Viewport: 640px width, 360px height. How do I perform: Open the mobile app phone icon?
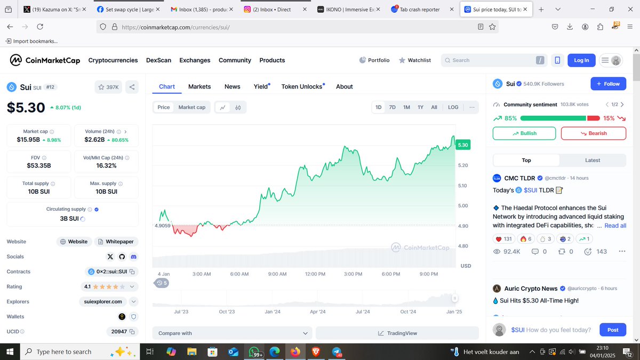tap(557, 60)
